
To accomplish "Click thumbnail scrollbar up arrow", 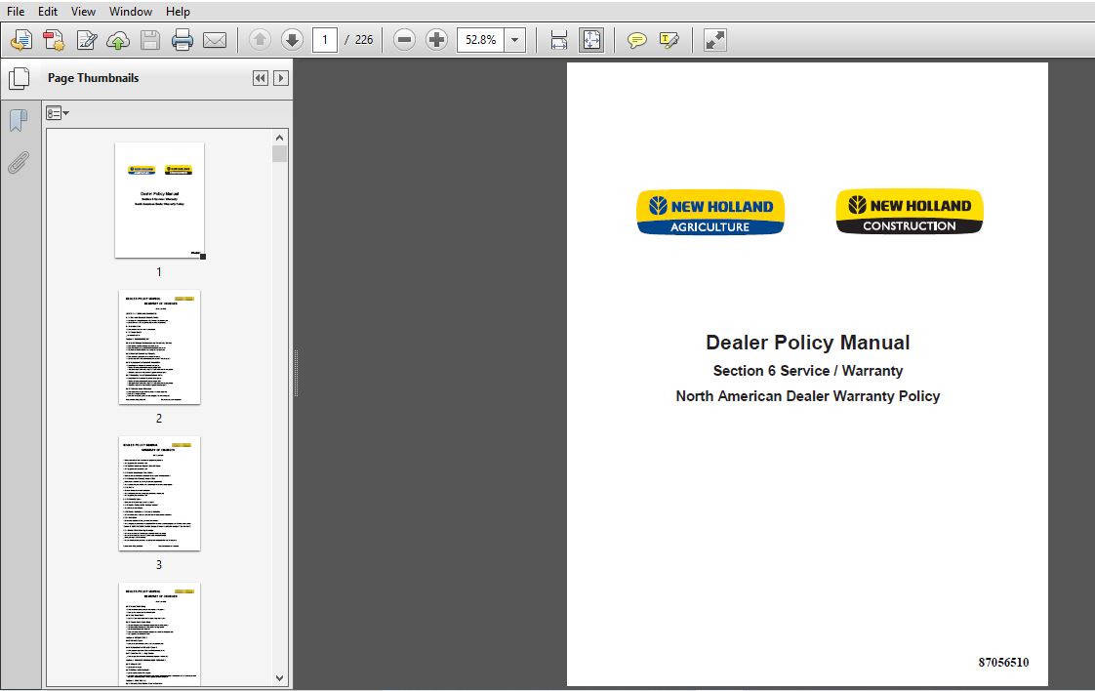I will (x=279, y=138).
